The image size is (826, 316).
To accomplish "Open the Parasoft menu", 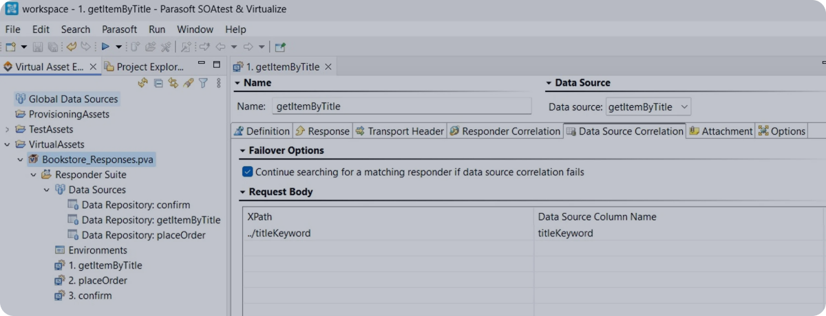I will coord(119,30).
